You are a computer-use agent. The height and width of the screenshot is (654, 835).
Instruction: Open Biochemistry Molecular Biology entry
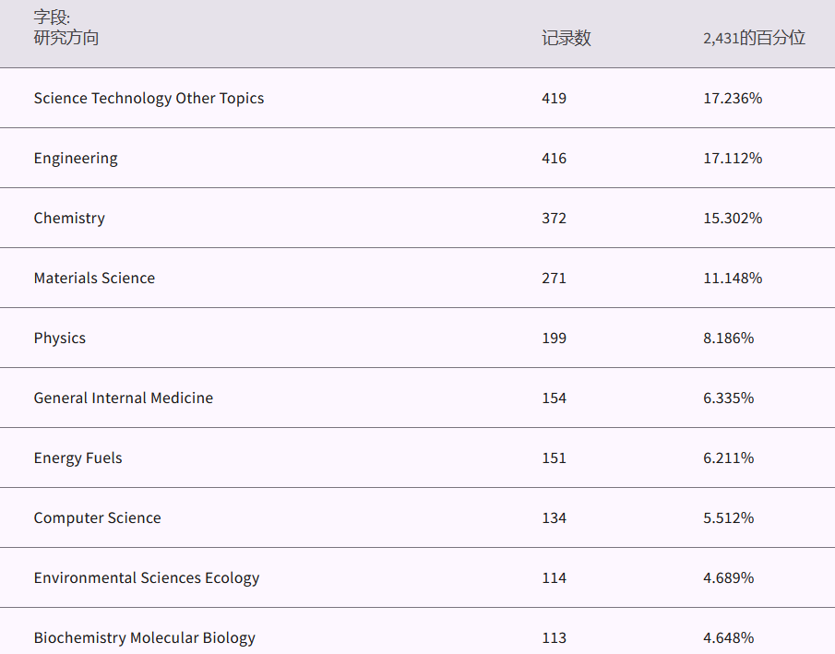145,638
